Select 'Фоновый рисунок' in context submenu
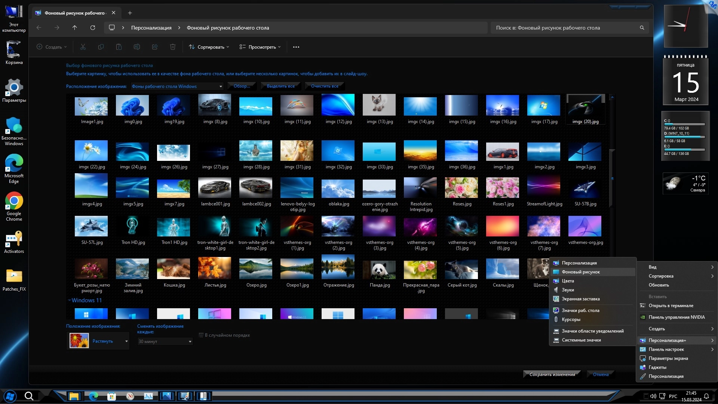 pos(580,272)
